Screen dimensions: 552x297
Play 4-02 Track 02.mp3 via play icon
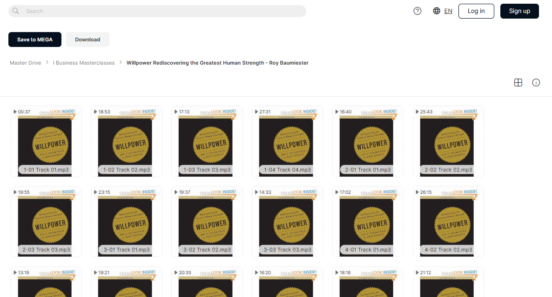417,192
